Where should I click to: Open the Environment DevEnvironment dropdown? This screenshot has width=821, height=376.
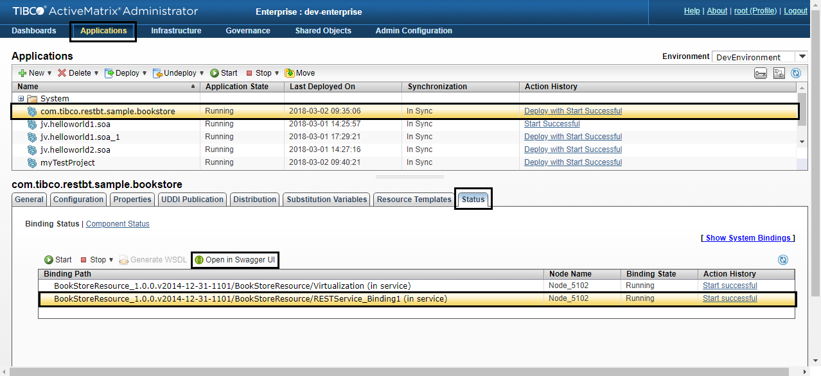(x=802, y=57)
